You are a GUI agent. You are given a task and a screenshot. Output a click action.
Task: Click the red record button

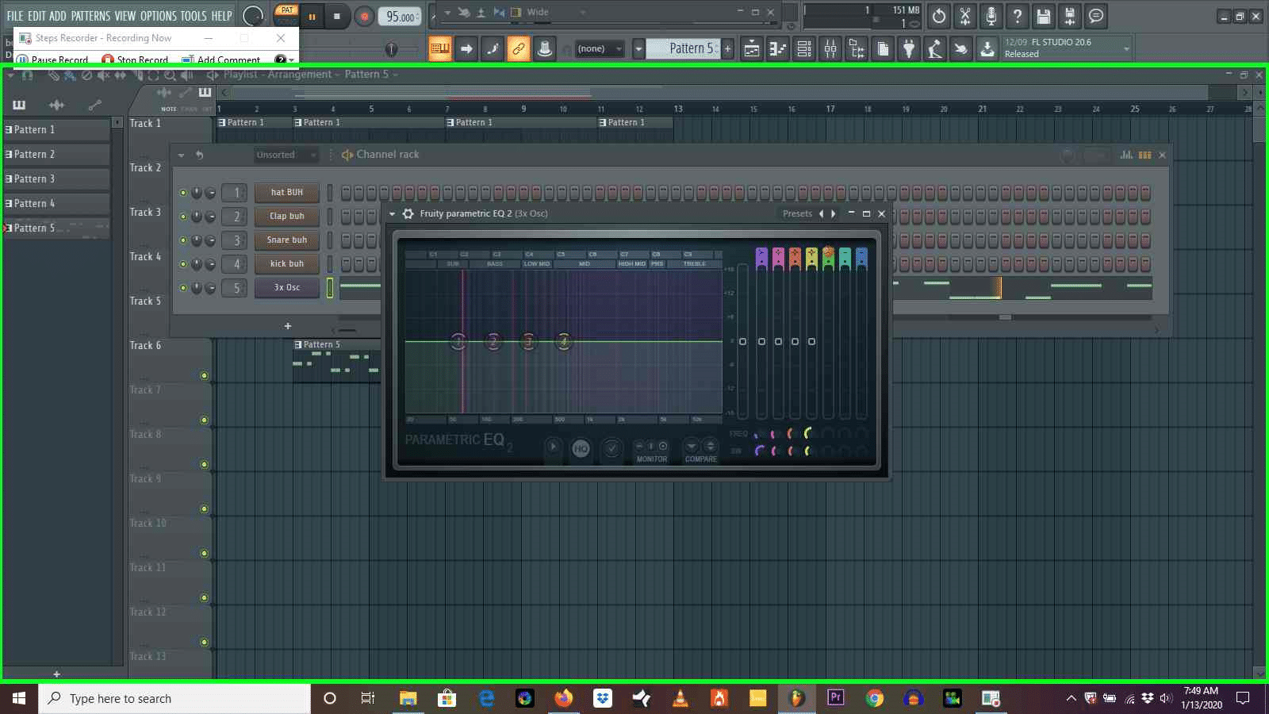364,16
